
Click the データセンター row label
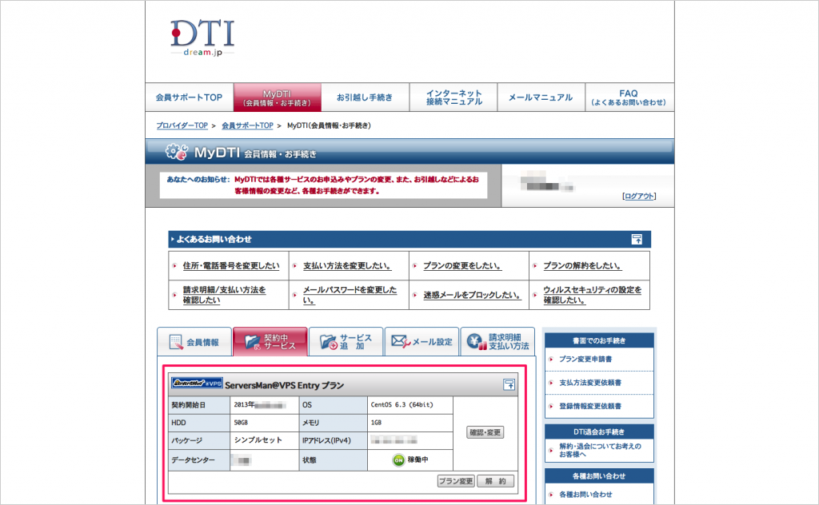(193, 460)
